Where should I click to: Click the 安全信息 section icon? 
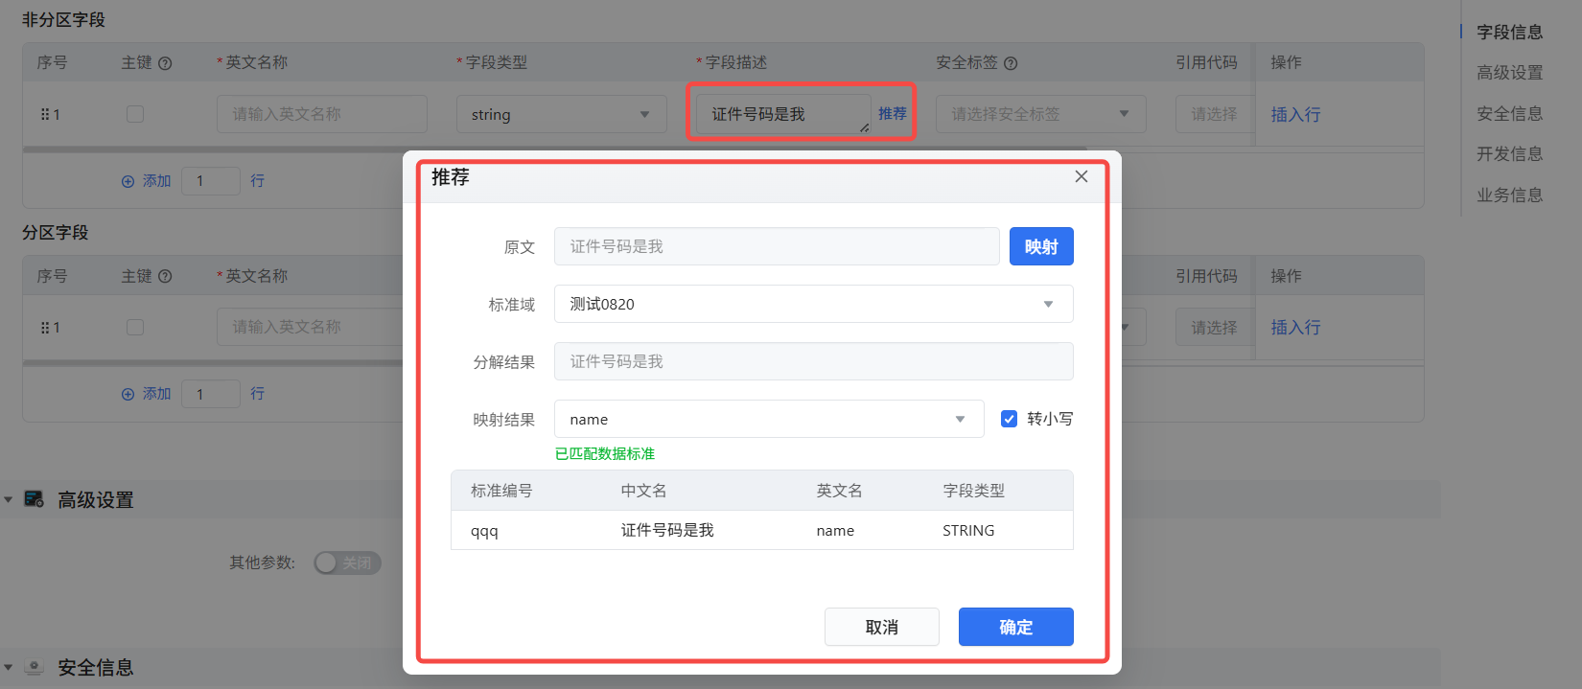pos(35,667)
